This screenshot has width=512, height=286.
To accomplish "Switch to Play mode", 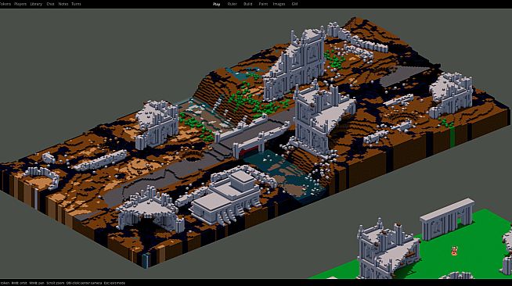I will pyautogui.click(x=216, y=4).
